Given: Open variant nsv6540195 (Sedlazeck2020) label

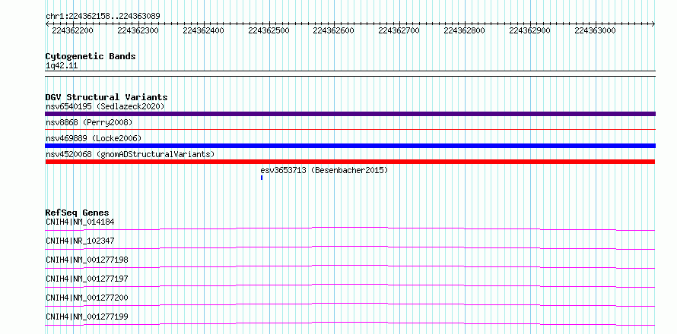Looking at the screenshot, I should [x=105, y=106].
